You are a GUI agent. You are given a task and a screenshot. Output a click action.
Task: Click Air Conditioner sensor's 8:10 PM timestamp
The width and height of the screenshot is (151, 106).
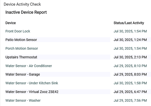pyautogui.click(x=130, y=66)
